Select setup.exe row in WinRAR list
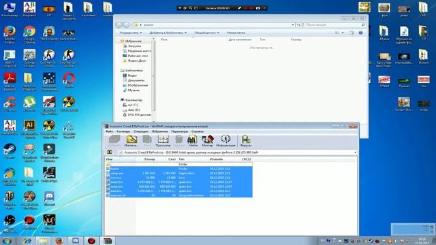The image size is (436, 245). tap(179, 173)
